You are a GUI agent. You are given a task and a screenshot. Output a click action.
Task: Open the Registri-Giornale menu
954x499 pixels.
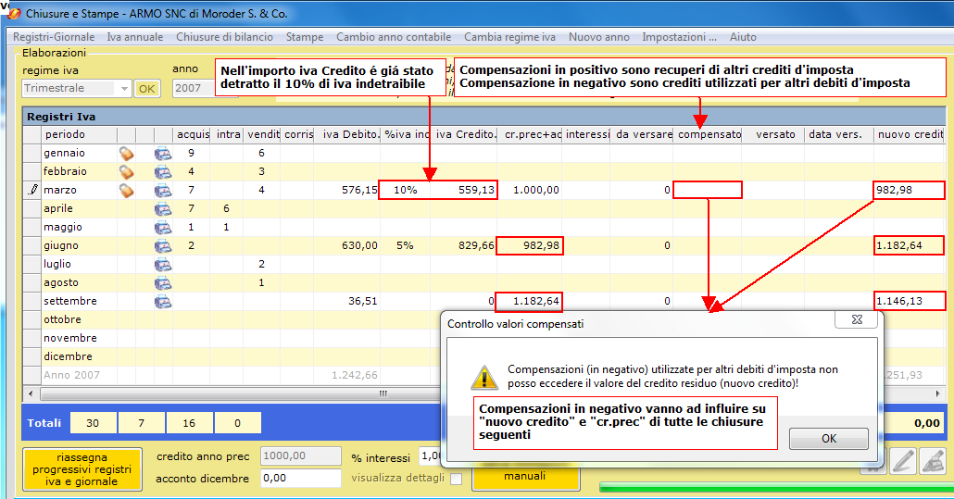[x=54, y=37]
